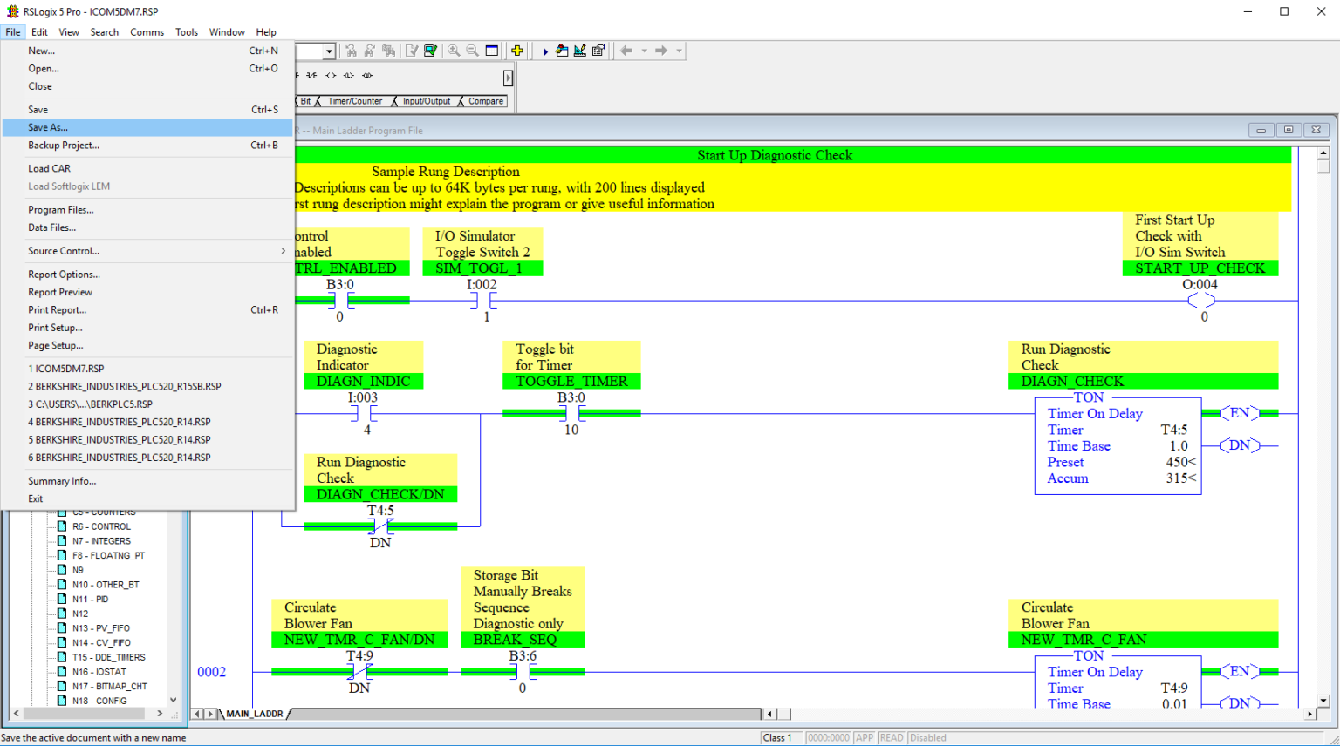Insert a new rung with the yellow plus icon
Screen dimensions: 1340x746
point(517,51)
